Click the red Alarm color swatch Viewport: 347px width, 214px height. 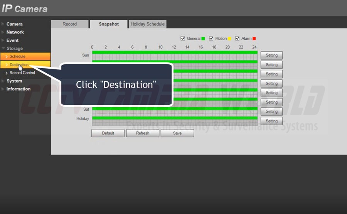(x=254, y=39)
